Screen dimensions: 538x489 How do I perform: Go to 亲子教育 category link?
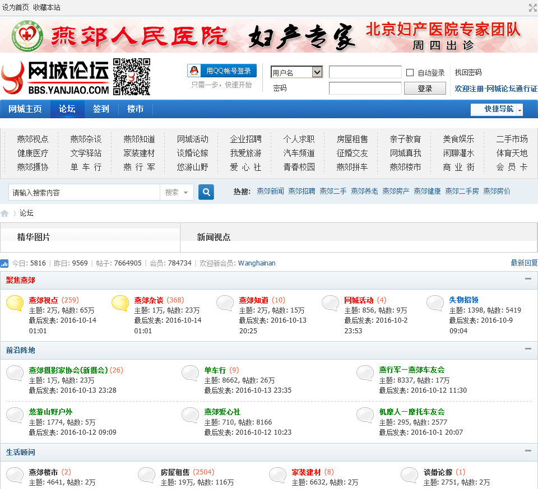[x=405, y=139]
